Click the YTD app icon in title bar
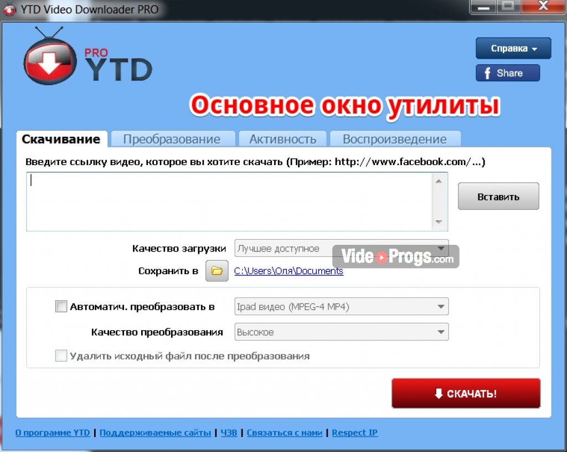 9,9
